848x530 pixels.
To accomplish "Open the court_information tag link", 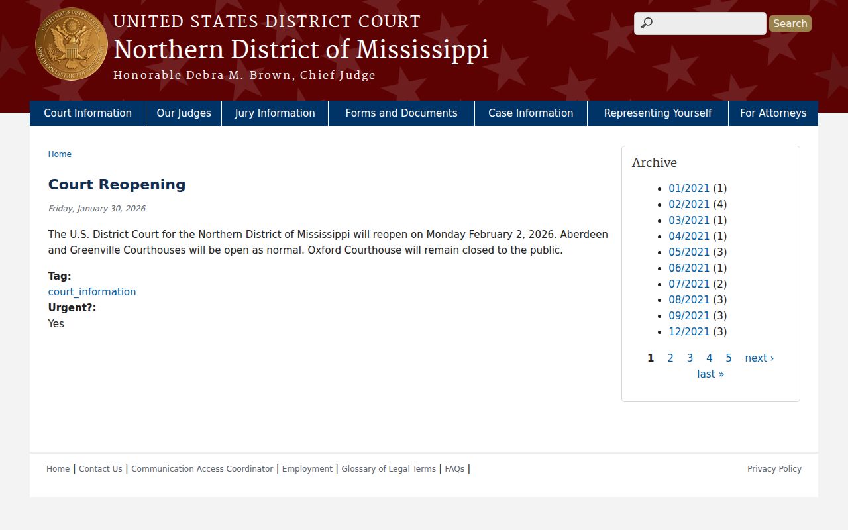I will [x=92, y=292].
